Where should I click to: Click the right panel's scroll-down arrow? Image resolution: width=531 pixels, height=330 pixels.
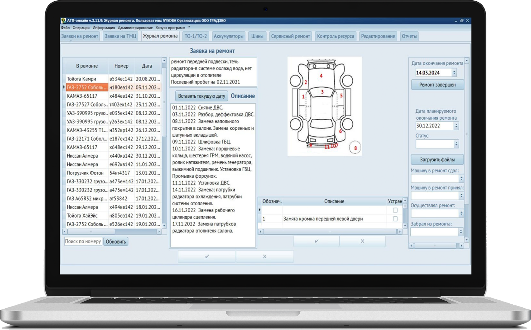pyautogui.click(x=467, y=240)
